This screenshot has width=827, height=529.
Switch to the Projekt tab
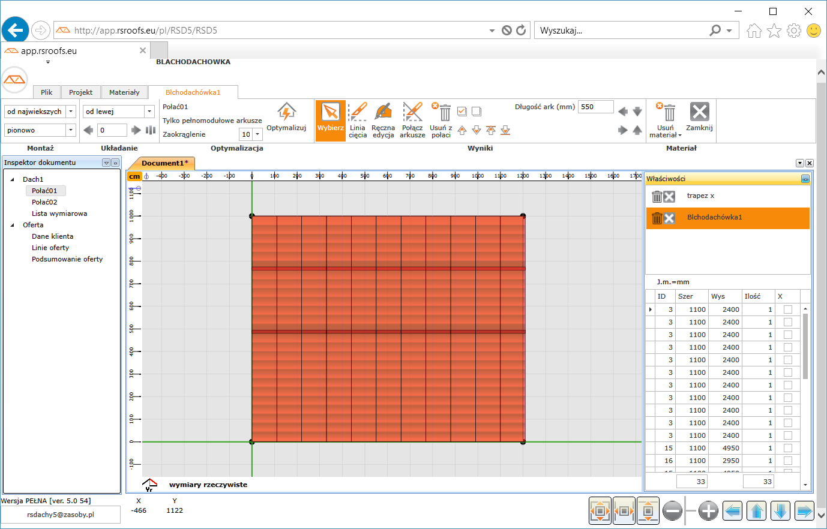point(80,92)
